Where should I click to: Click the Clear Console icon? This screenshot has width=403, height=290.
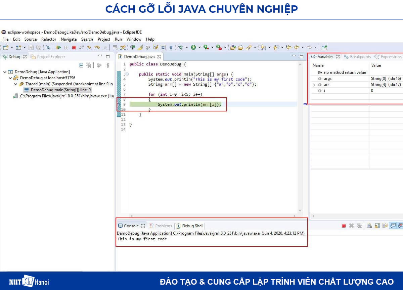(369, 226)
